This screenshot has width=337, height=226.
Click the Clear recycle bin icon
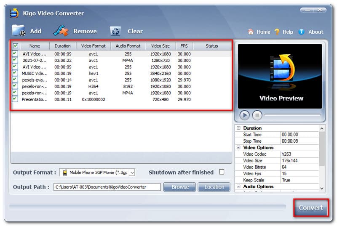[x=115, y=31]
